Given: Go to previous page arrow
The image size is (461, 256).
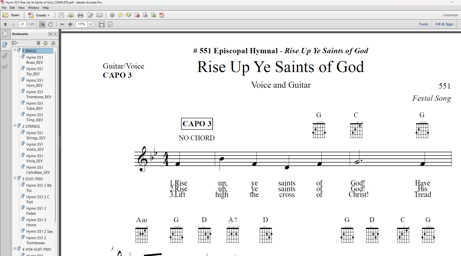Looking at the screenshot, I should click(x=5, y=24).
